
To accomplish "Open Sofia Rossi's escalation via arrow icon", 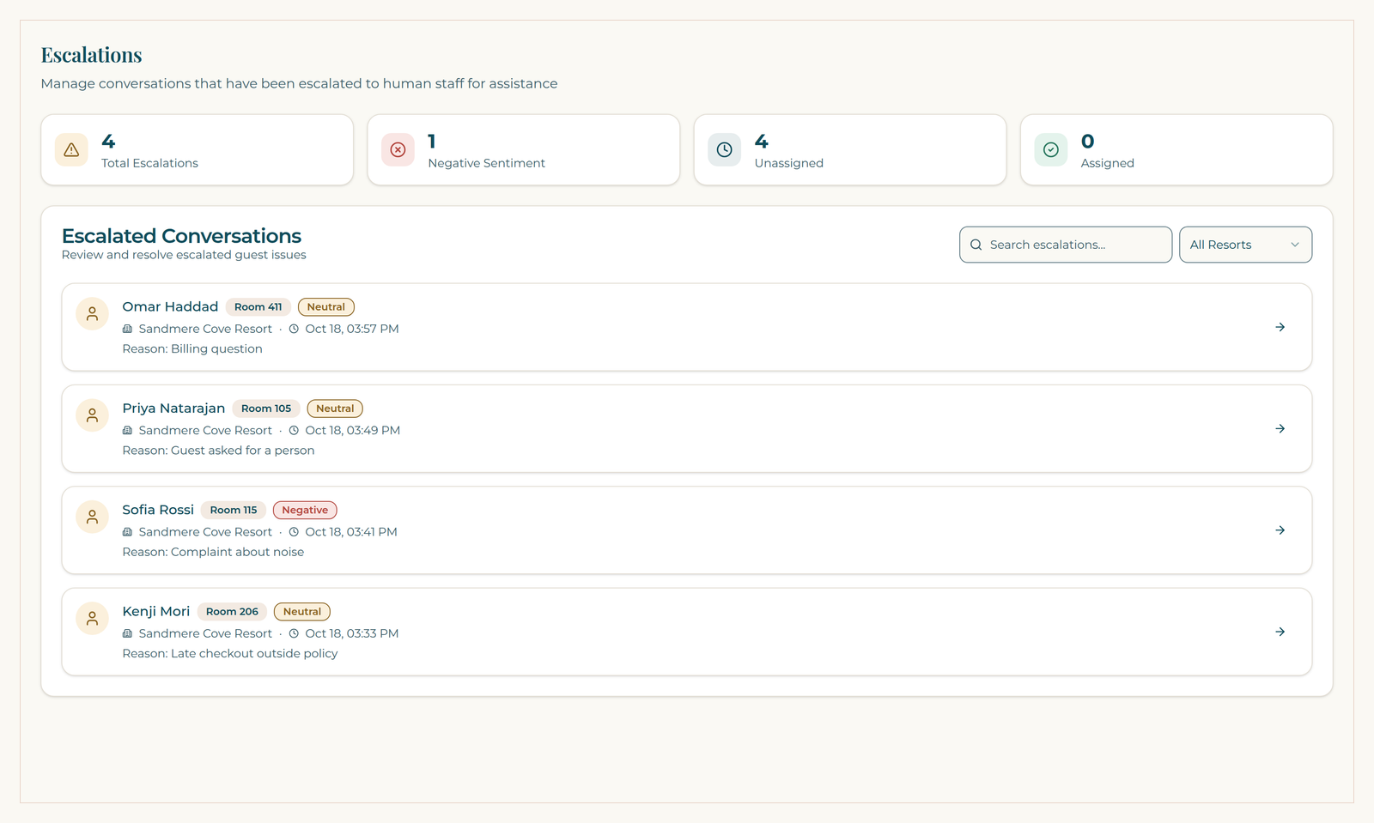I will 1280,530.
